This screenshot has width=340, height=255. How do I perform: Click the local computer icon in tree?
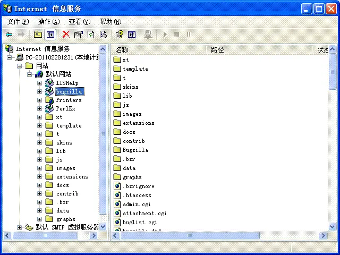tap(20, 57)
